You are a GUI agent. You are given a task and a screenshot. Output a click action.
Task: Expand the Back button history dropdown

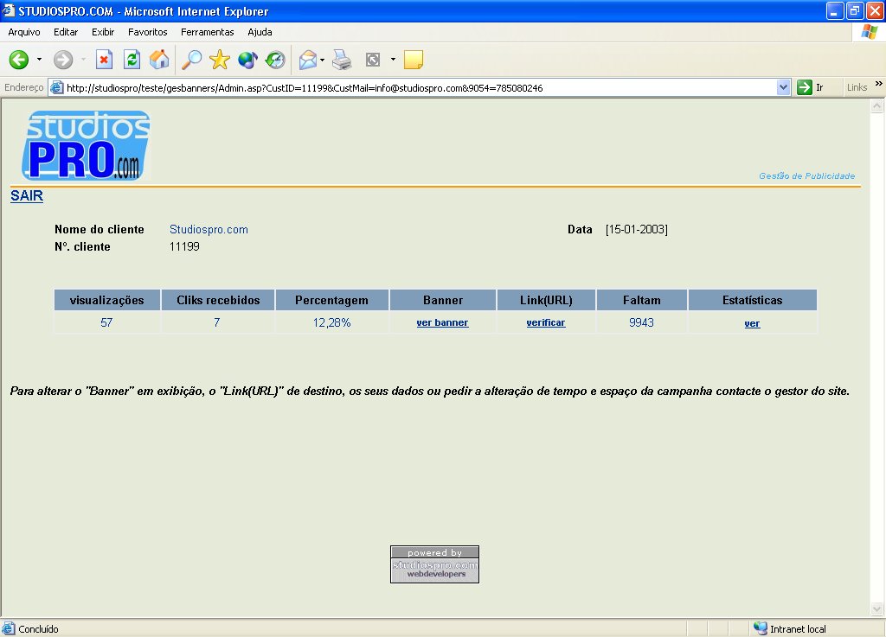pyautogui.click(x=39, y=60)
